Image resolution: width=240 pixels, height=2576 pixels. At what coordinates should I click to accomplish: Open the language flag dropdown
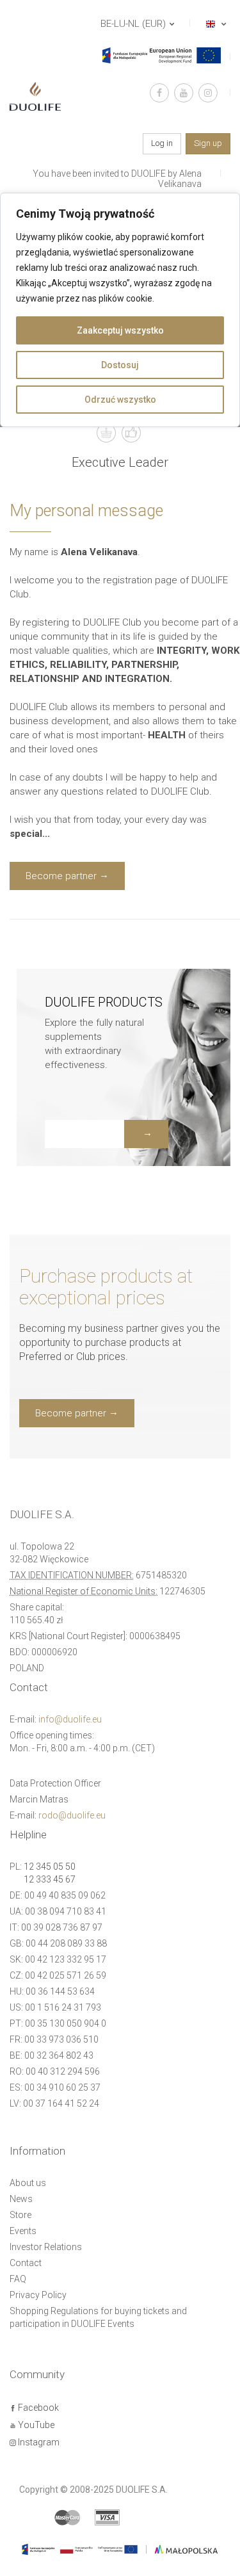coord(215,24)
